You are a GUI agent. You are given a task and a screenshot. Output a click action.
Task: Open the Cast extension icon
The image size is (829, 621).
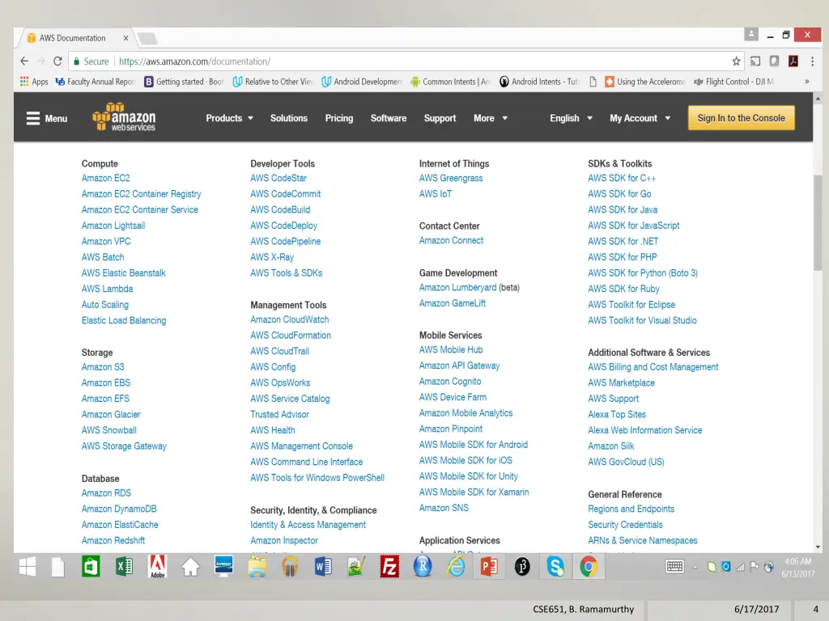755,61
